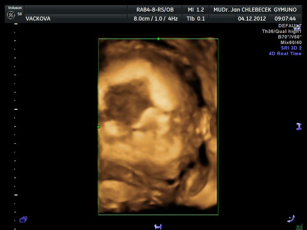Click the B70°/V60° volume angle text

click(289, 37)
